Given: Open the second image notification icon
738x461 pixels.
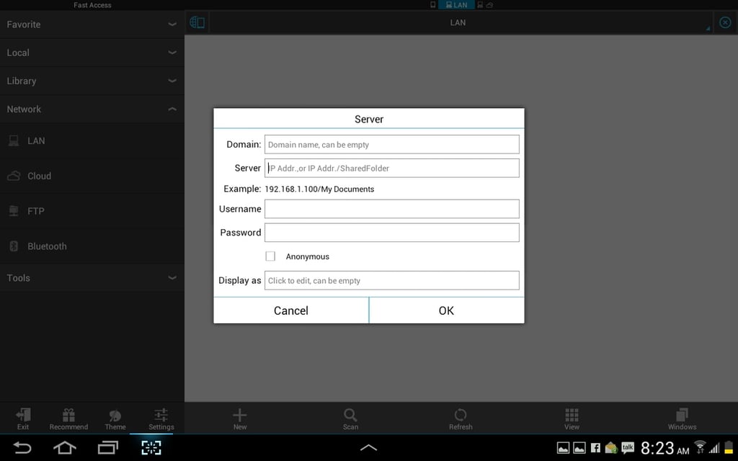Looking at the screenshot, I should point(579,448).
